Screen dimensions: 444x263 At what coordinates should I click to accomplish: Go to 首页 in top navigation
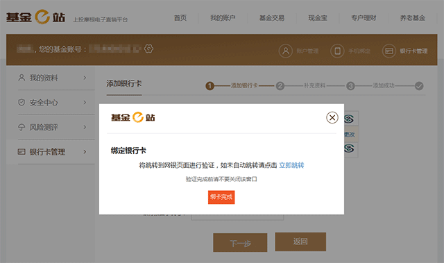pos(180,18)
